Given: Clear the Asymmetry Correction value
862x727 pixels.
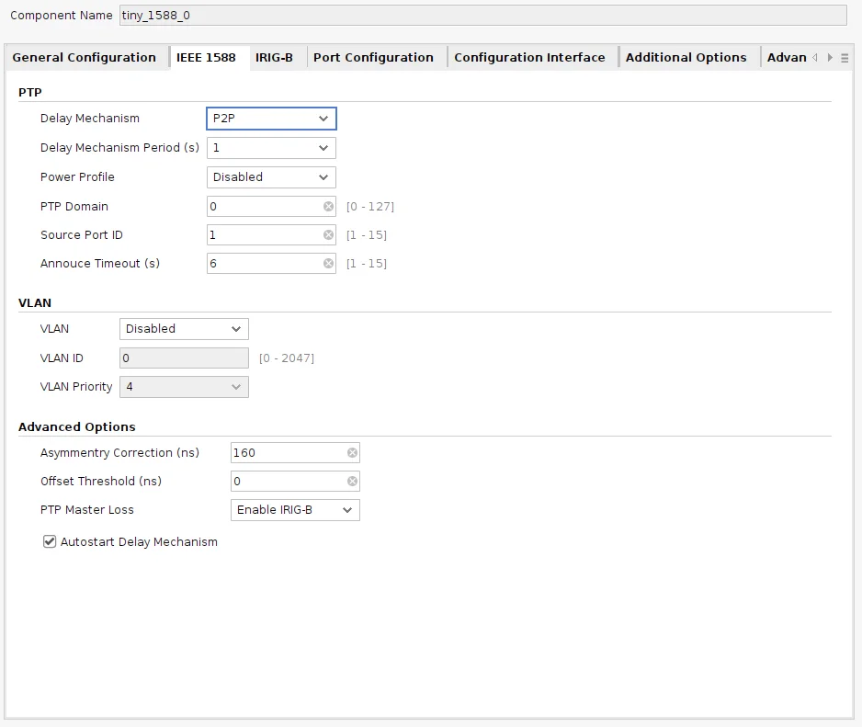Looking at the screenshot, I should point(352,453).
